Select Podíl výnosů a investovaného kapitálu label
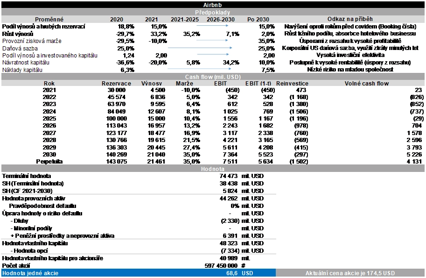This screenshot has width=426, height=278. coord(50,56)
